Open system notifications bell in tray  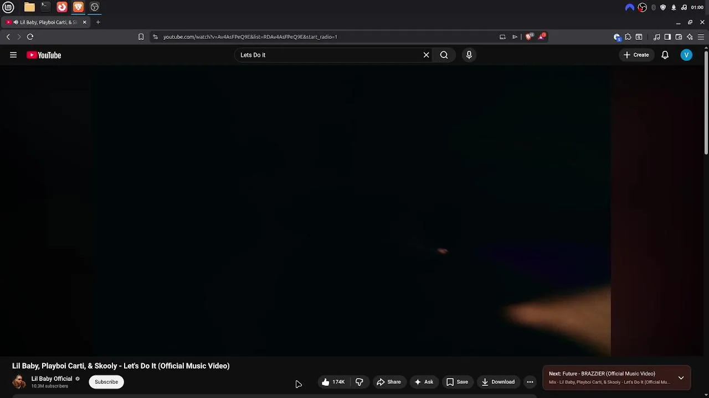click(x=674, y=7)
